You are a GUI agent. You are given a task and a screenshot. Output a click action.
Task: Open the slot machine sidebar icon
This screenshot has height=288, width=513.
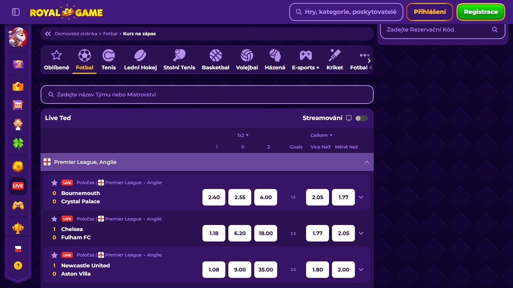[18, 105]
